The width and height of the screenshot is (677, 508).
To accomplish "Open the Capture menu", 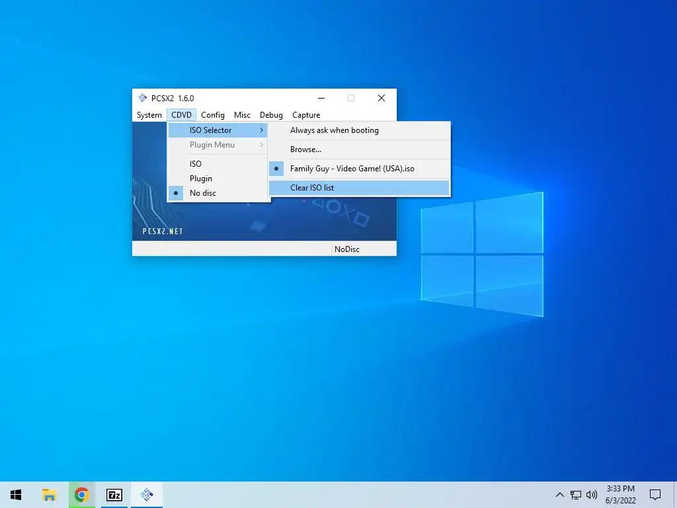I will tap(306, 115).
